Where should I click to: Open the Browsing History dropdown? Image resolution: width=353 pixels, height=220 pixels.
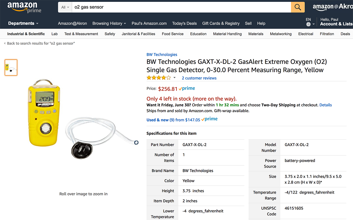coord(109,23)
